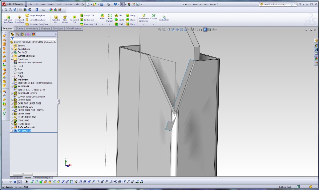Expand the Cut list(5) node
Screen dimensions: 319x190
pyautogui.click(x=12, y=53)
